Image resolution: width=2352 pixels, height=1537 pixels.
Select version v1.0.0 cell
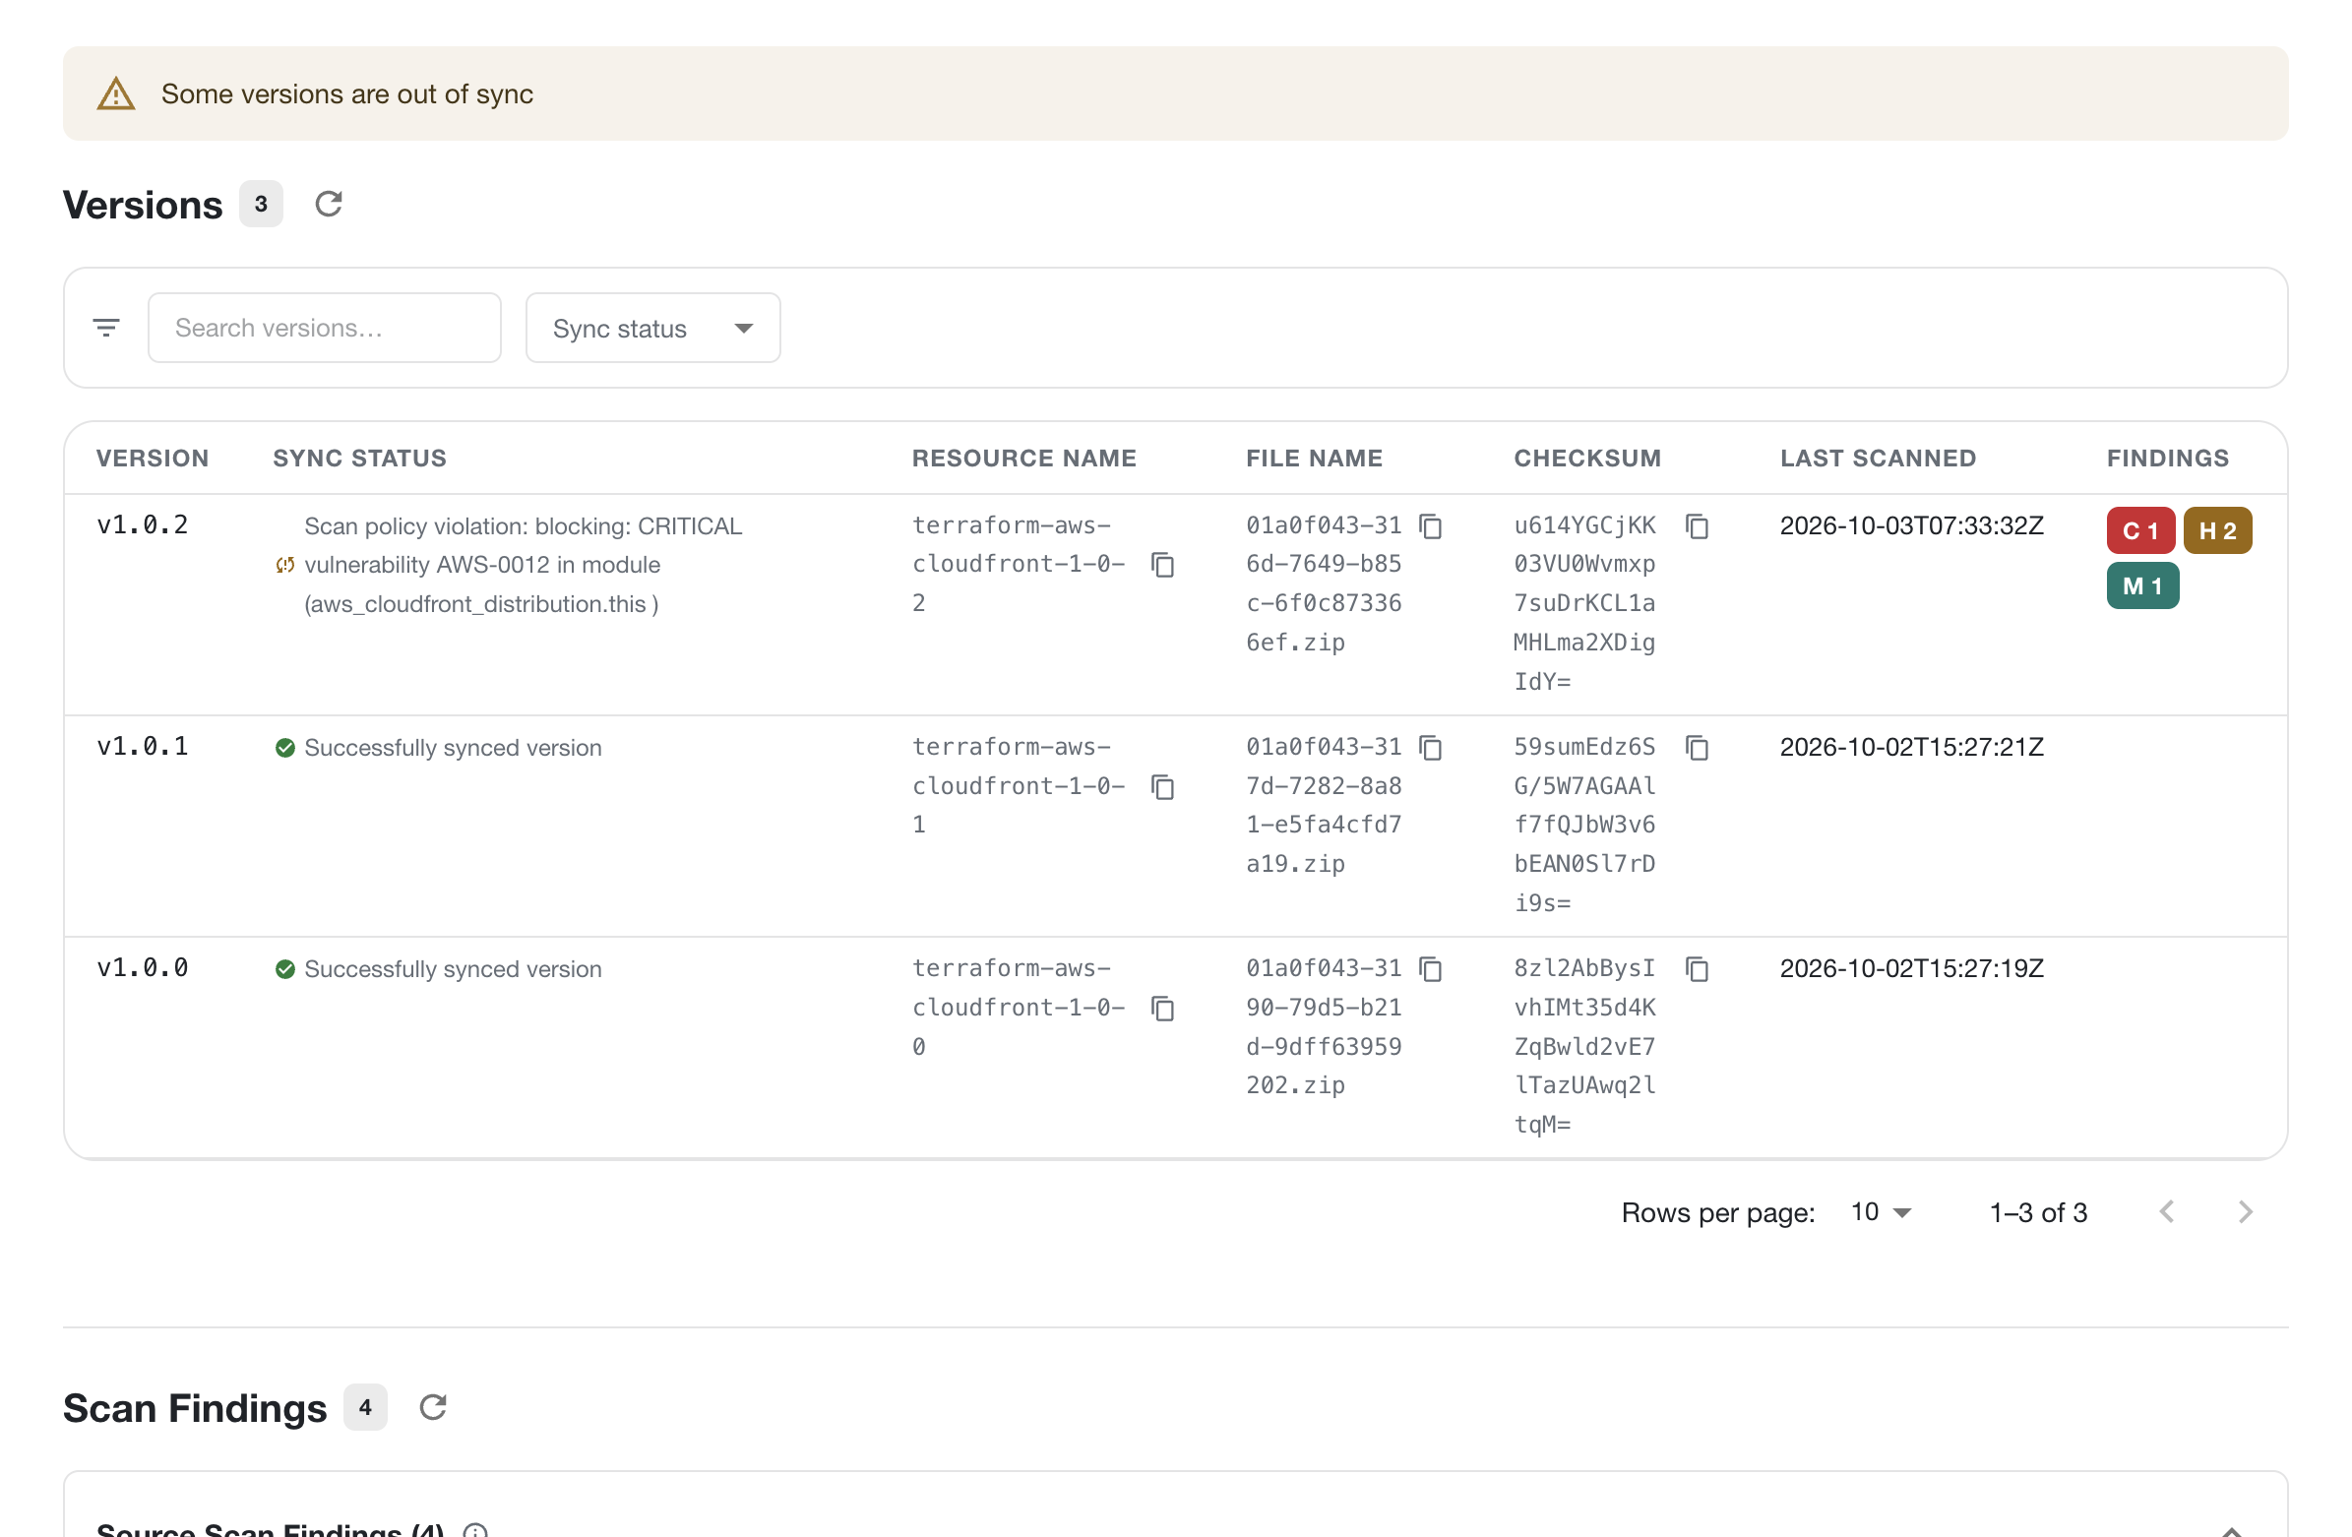pyautogui.click(x=143, y=967)
